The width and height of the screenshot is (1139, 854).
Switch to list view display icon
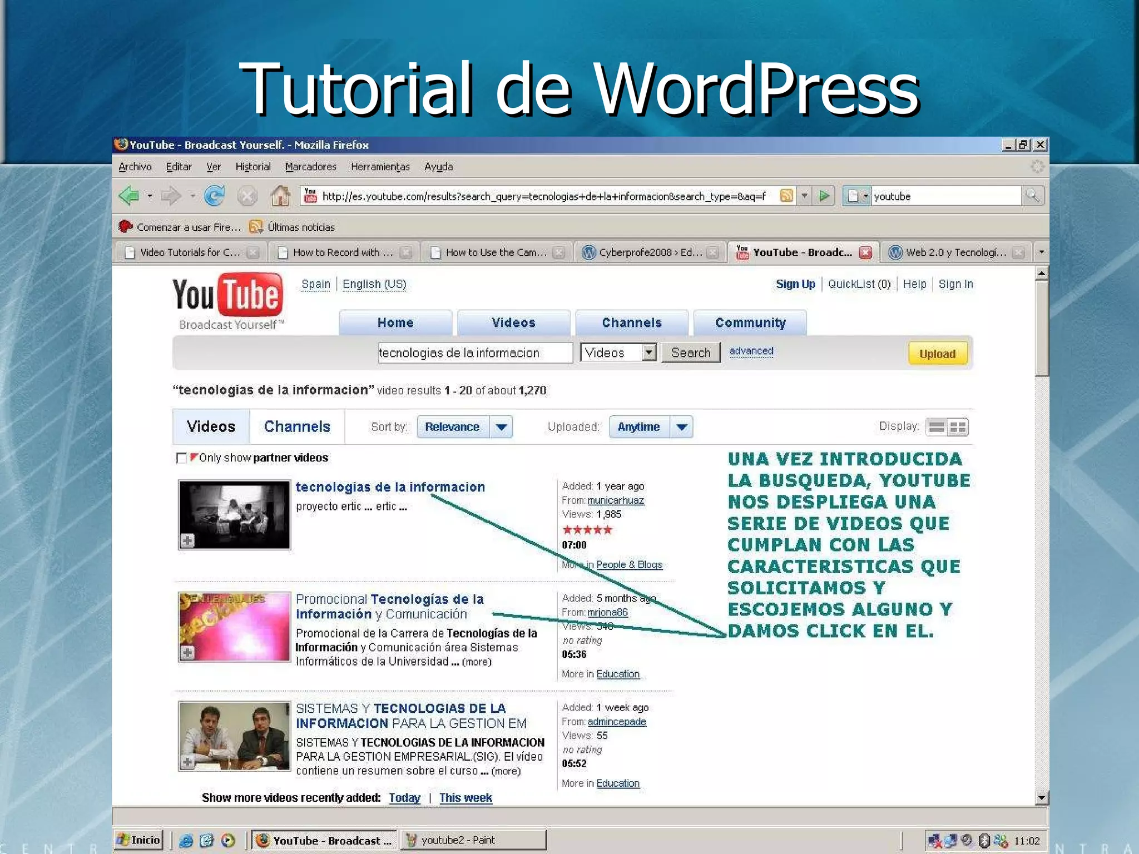[x=937, y=427]
